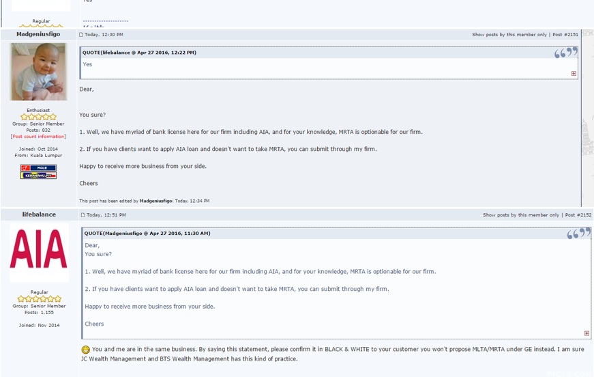Image resolution: width=594 pixels, height=379 pixels.
Task: Click the post icon beside Today, 12:51 PM
Action: 83,215
